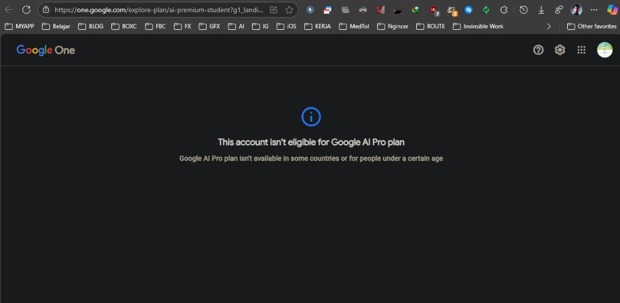Open the red and blue windows extension
This screenshot has width=620, height=303.
click(327, 10)
